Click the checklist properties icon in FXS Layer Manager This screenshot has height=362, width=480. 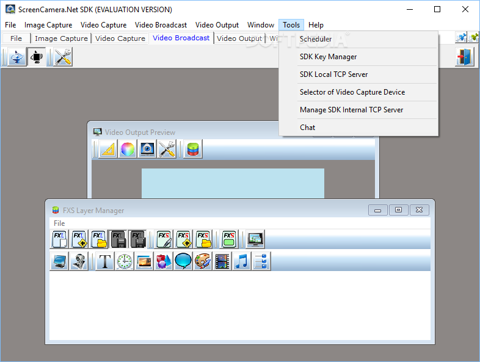[261, 261]
